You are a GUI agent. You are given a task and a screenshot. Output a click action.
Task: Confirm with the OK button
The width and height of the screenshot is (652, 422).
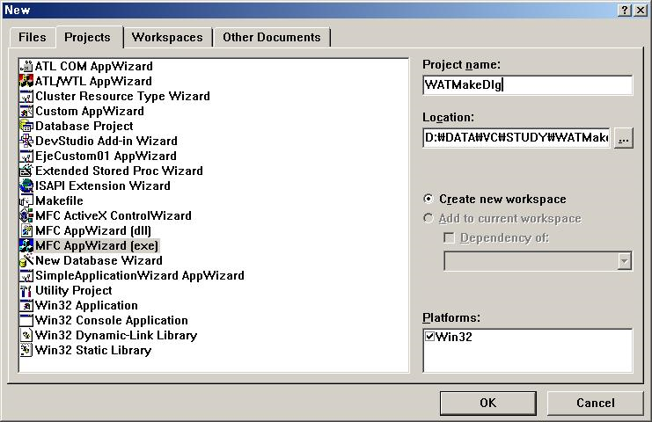click(487, 403)
